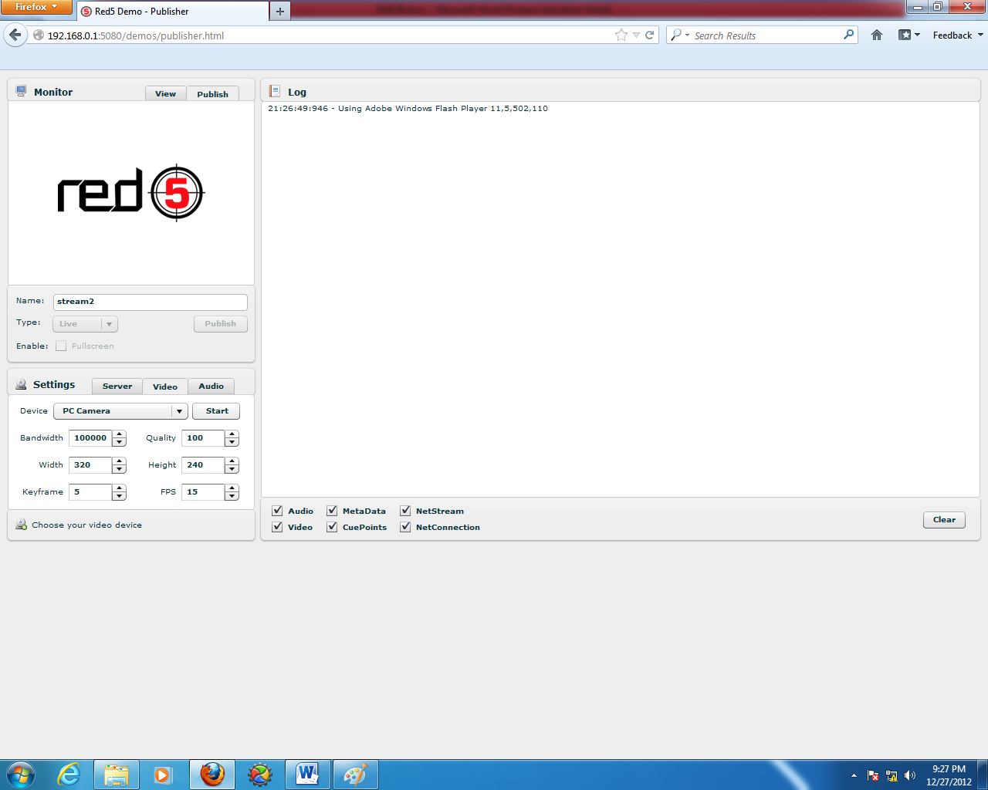Viewport: 988px width, 790px height.
Task: Click inside the stream Name field
Action: point(151,302)
